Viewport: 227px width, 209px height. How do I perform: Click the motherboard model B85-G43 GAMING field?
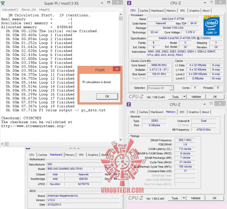click(x=70, y=169)
